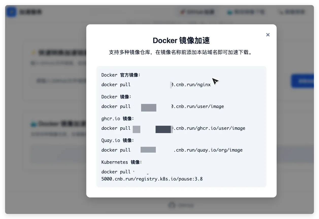Click the teal Docker icon on the lower background card
The height and width of the screenshot is (219, 319).
click(33, 124)
